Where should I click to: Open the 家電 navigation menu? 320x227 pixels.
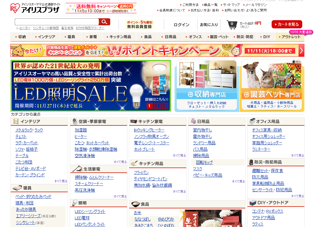tap(92, 37)
